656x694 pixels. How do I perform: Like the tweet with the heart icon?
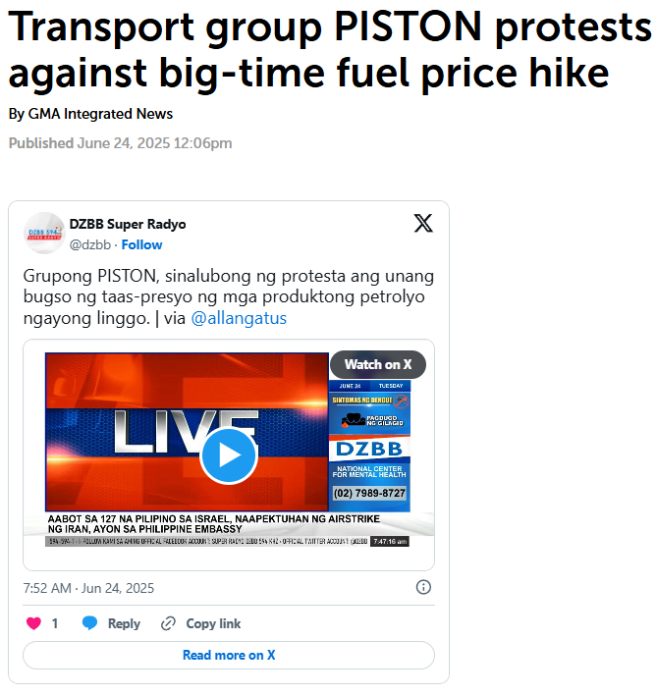point(33,623)
